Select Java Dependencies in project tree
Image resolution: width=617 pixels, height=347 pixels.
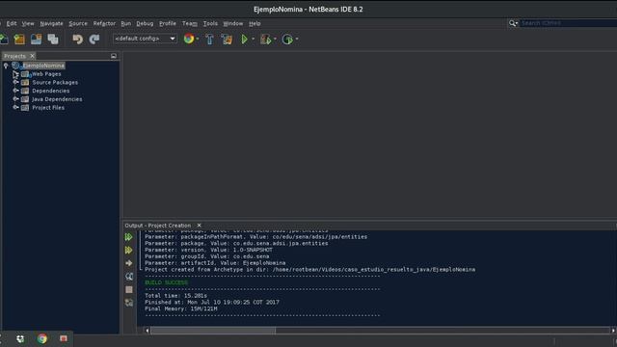point(57,99)
